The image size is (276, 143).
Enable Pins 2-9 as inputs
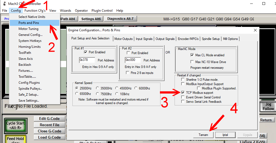pos(128,73)
